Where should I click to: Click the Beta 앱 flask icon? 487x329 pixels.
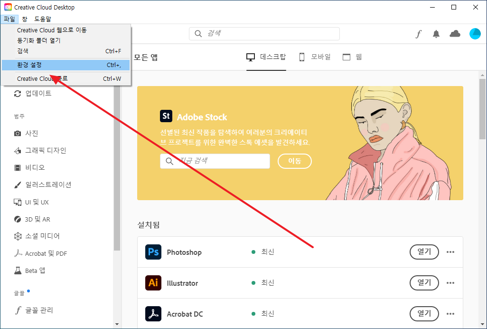pos(18,271)
